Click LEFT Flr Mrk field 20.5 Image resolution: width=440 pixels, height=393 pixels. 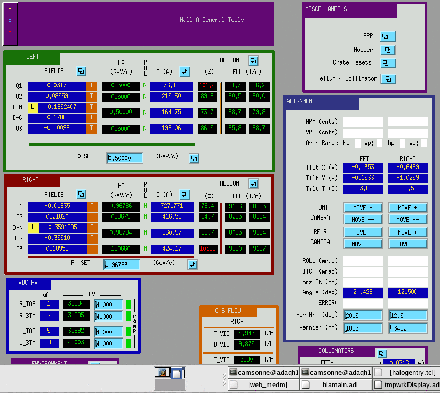coord(363,315)
